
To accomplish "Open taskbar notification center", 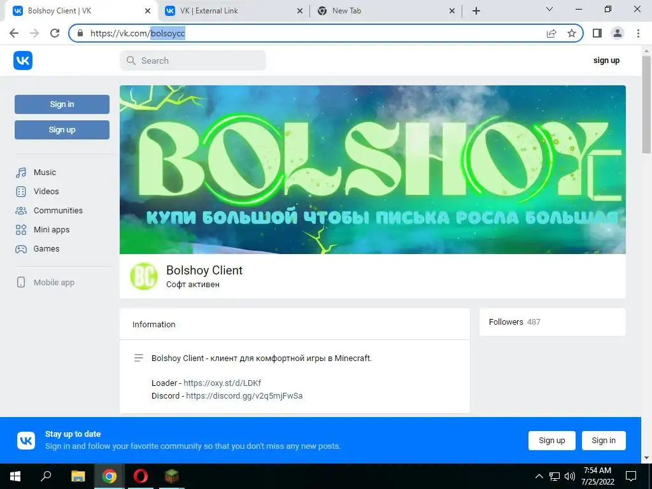I will click(631, 476).
